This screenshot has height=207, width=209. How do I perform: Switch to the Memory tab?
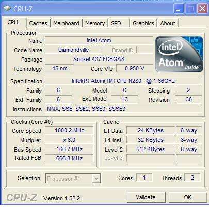(x=95, y=23)
